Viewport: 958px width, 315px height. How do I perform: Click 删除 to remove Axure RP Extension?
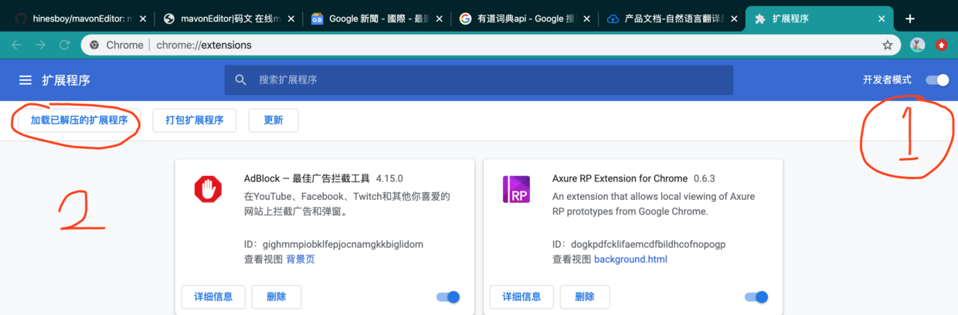point(585,297)
